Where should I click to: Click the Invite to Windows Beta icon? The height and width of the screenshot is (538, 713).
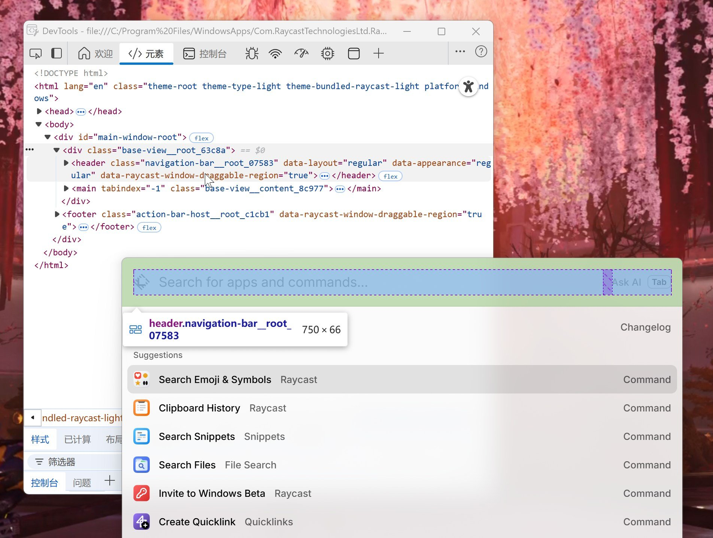[x=142, y=493]
